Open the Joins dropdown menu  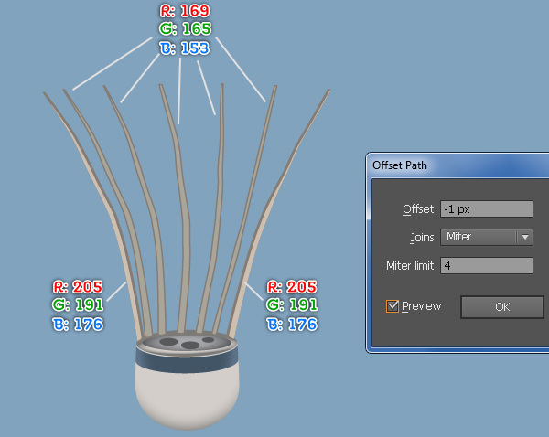coord(487,237)
